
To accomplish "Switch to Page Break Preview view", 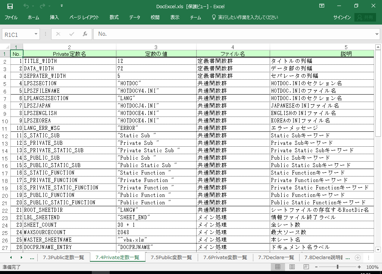I will (x=306, y=267).
